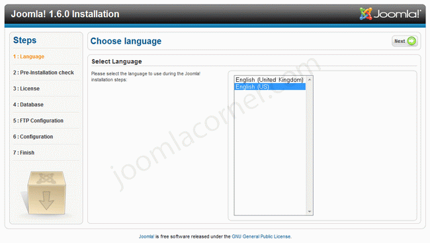The image size is (430, 243).
Task: Open step 6: Configuration
Action: coord(33,137)
